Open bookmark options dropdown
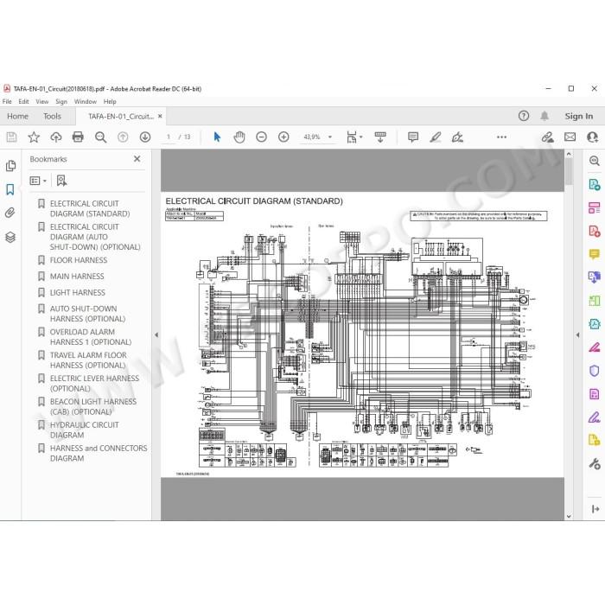Image resolution: width=605 pixels, height=605 pixels. pyautogui.click(x=38, y=181)
